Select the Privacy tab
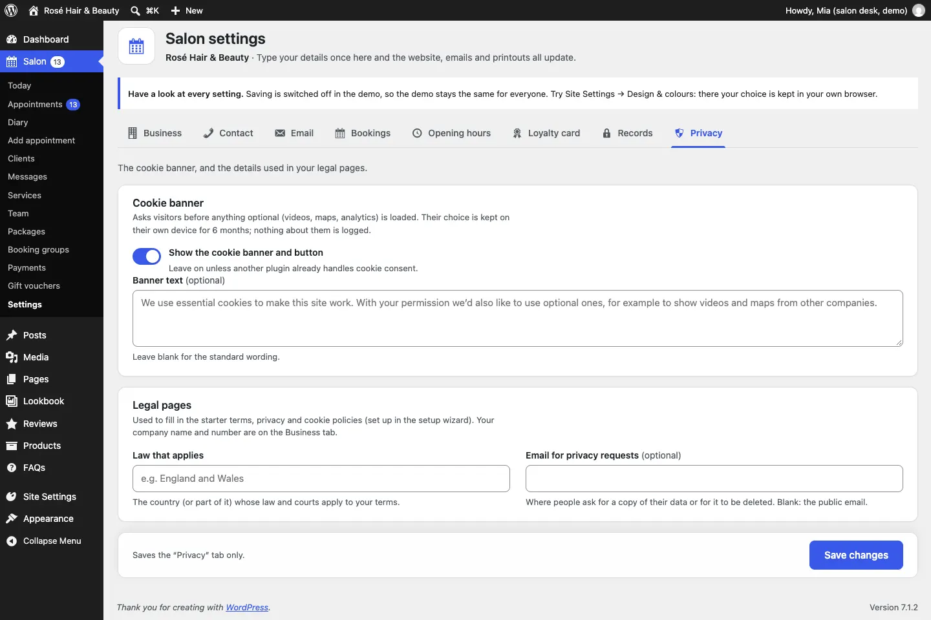Image resolution: width=931 pixels, height=620 pixels. pos(698,133)
